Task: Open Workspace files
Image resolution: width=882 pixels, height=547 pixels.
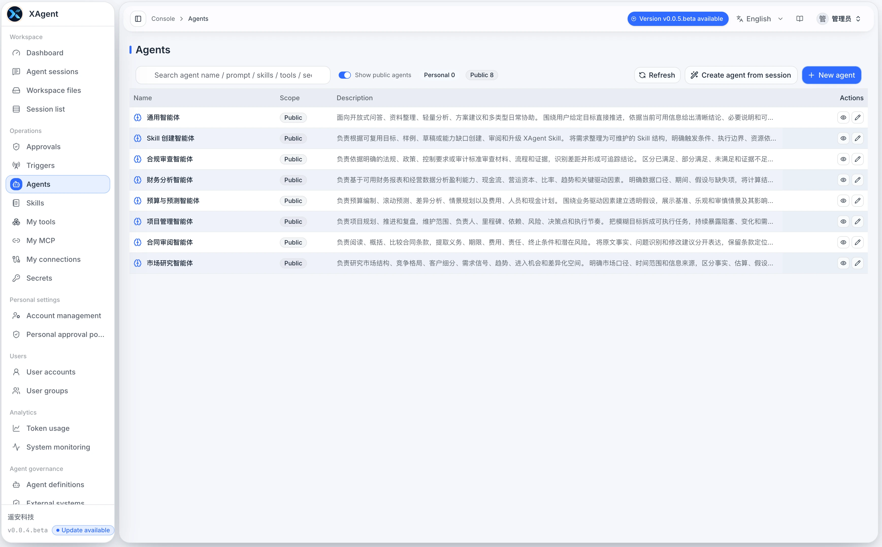Action: click(x=58, y=90)
